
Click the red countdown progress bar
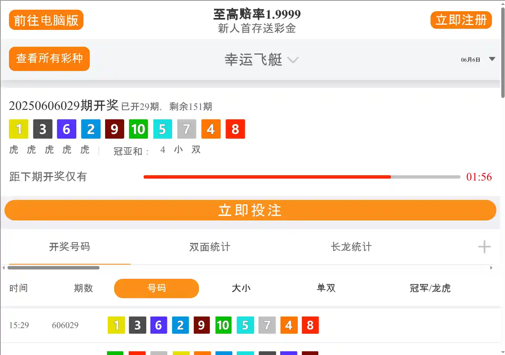tap(267, 177)
